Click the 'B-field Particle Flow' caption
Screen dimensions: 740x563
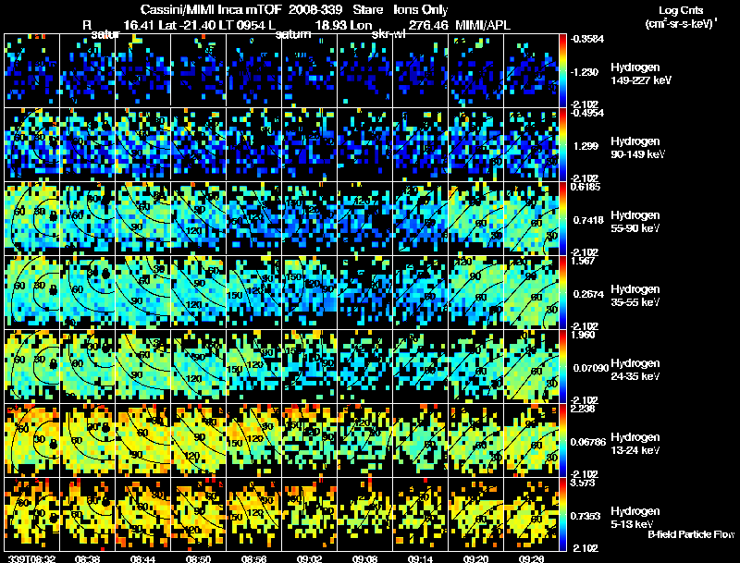tap(691, 534)
